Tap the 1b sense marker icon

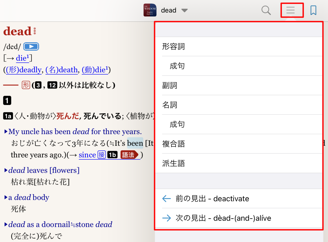pyautogui.click(x=112, y=155)
